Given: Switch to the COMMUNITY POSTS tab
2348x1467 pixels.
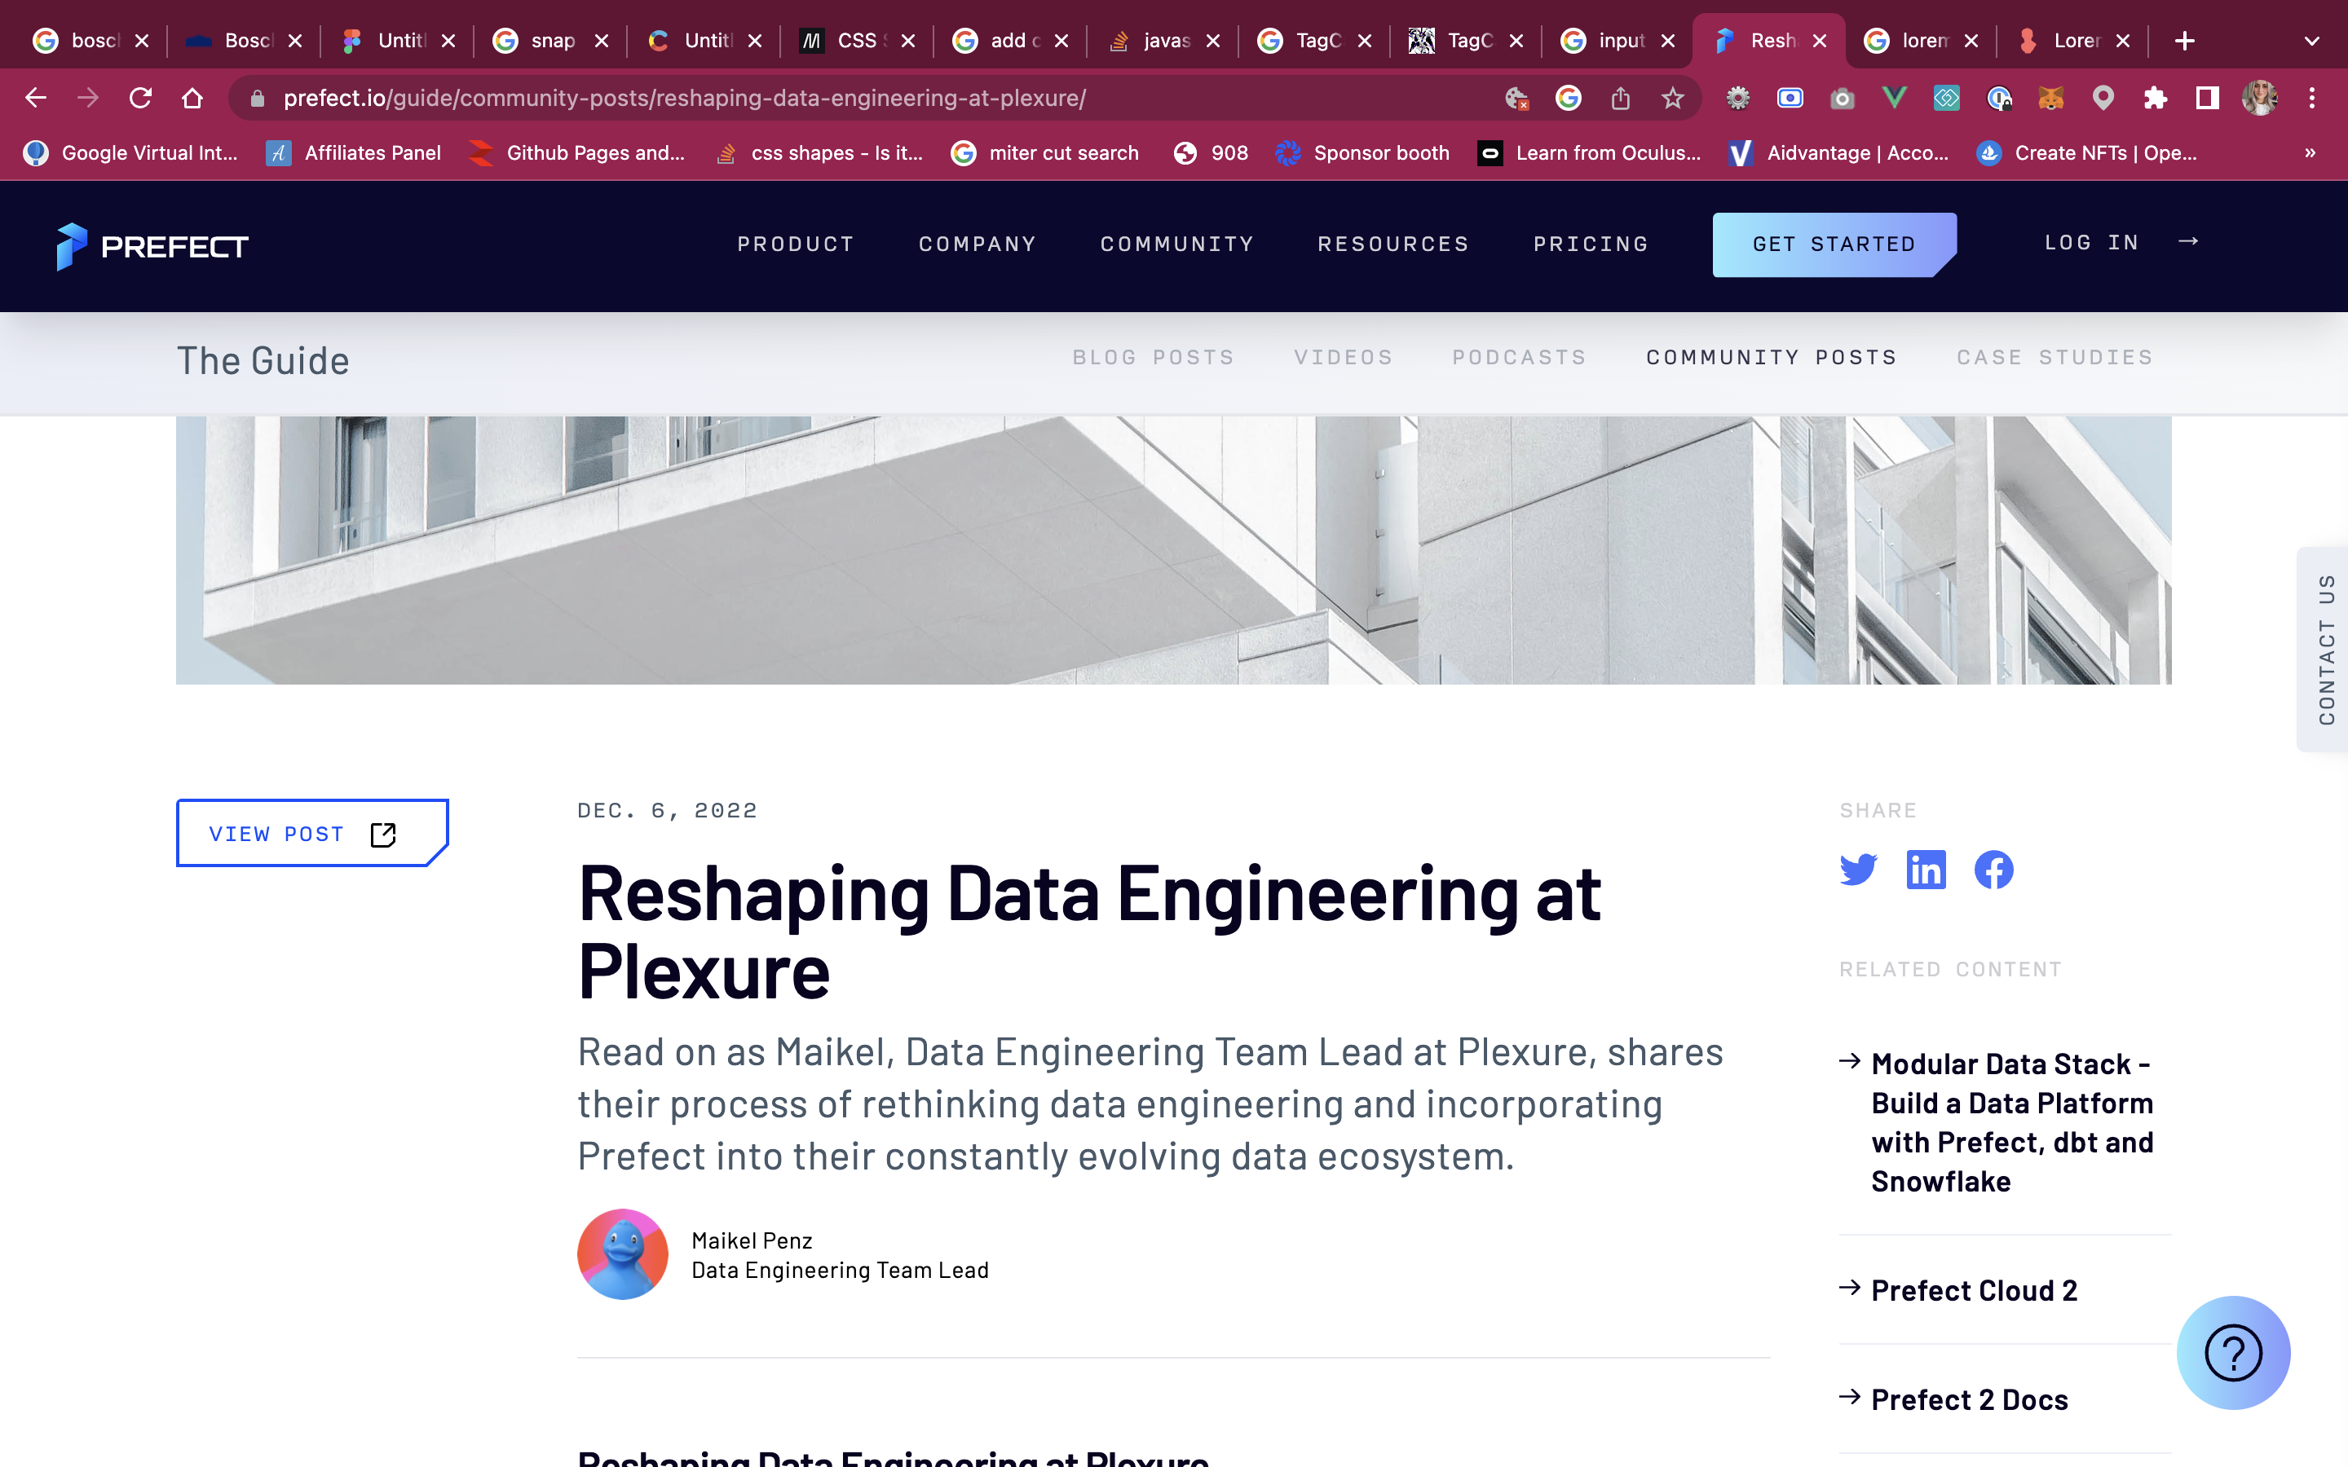Looking at the screenshot, I should (x=1772, y=357).
